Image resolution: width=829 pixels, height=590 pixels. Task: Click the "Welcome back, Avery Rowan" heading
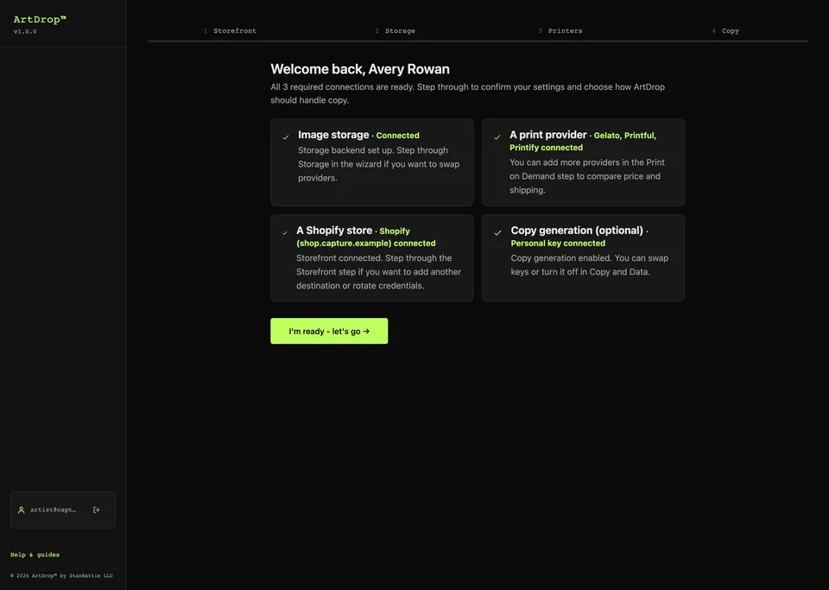[x=360, y=69]
